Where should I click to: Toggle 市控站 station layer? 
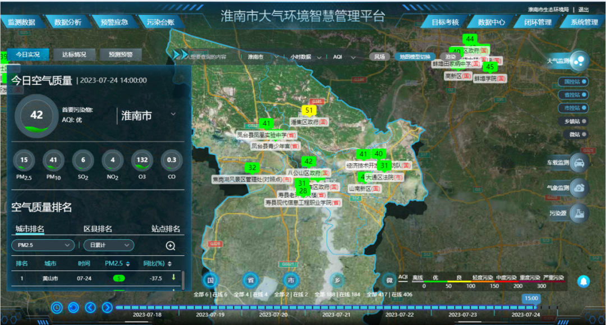(573, 108)
